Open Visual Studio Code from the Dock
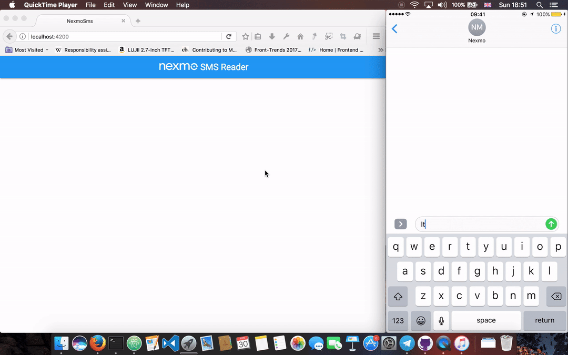The height and width of the screenshot is (355, 568). coord(170,343)
